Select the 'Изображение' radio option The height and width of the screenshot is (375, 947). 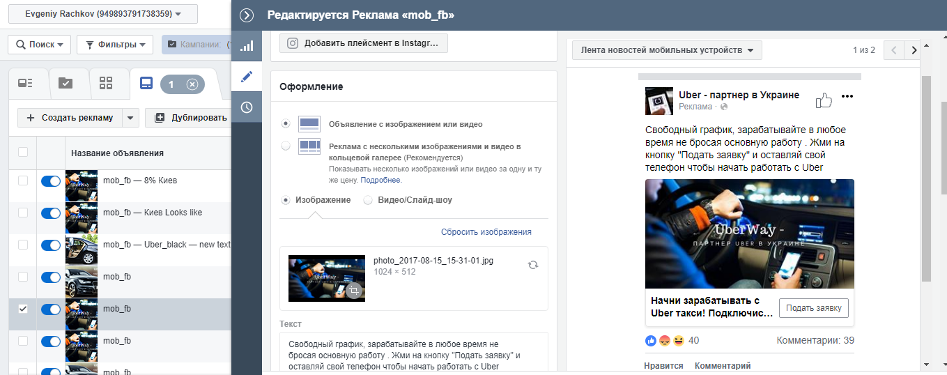(x=286, y=200)
